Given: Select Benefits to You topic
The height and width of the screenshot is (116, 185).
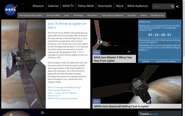Looking at the screenshot, I should tap(157, 15).
